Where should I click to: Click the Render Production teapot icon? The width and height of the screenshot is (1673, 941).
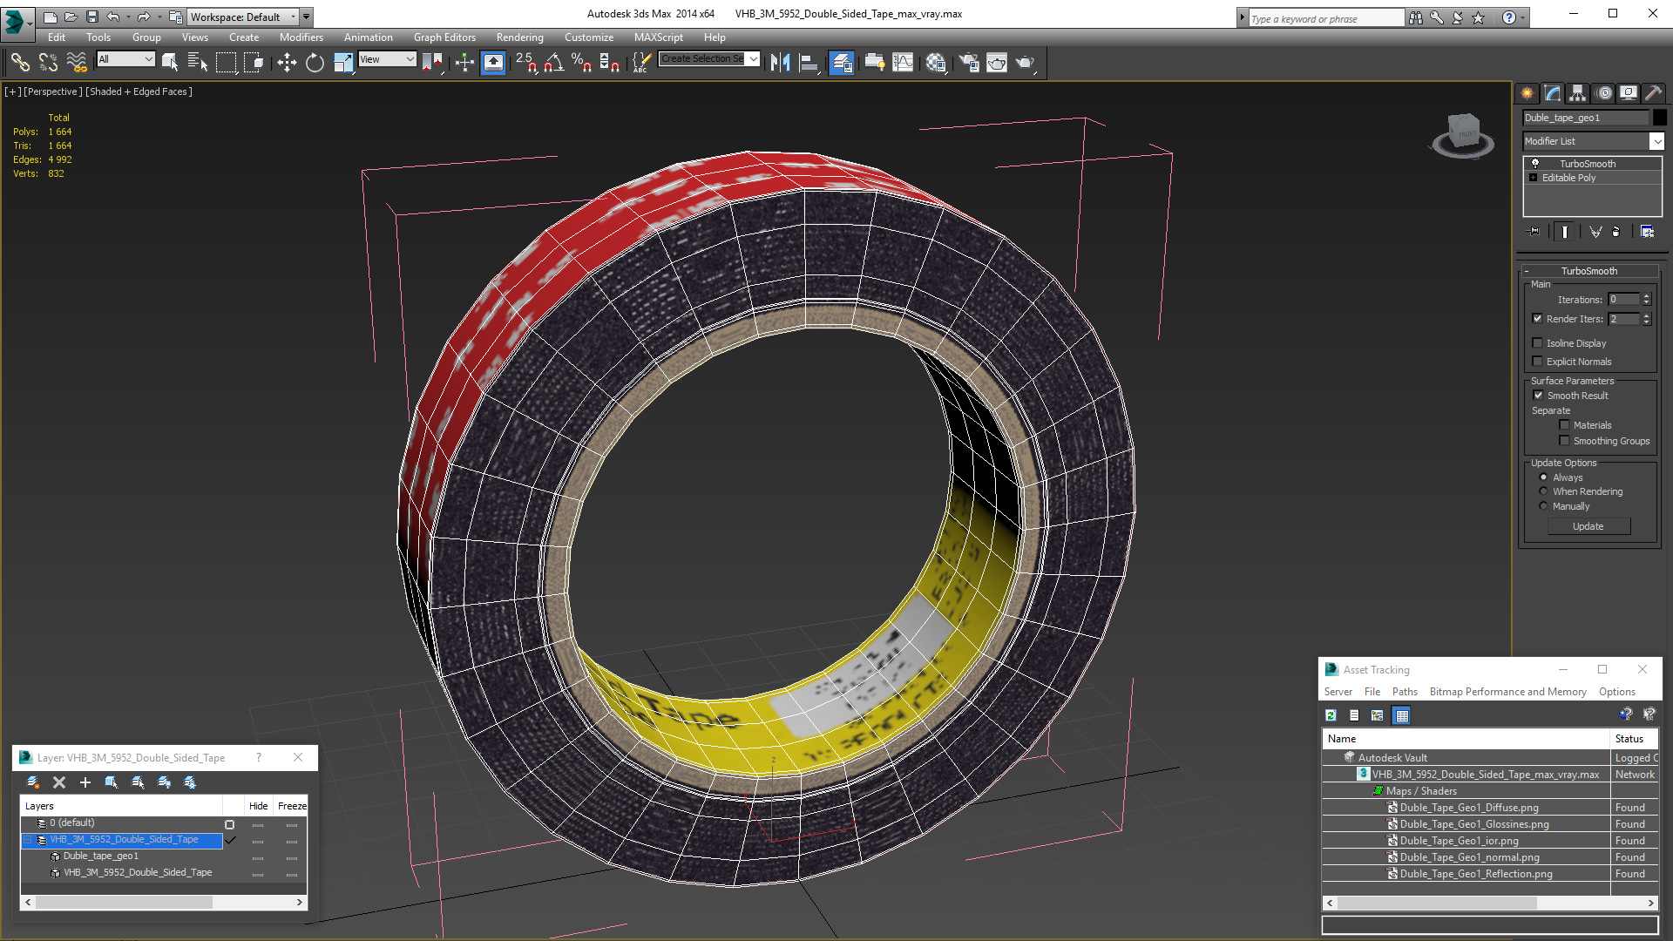click(1026, 62)
